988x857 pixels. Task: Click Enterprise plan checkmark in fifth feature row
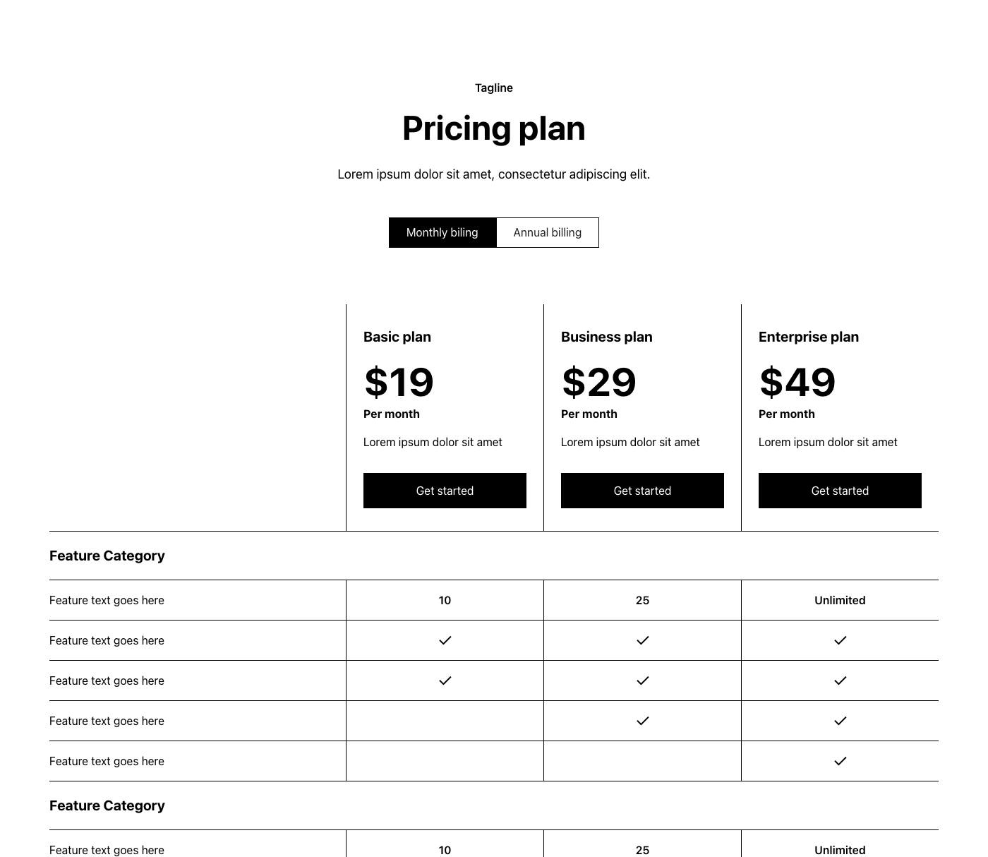tap(840, 761)
